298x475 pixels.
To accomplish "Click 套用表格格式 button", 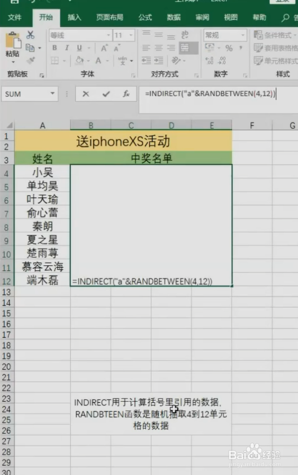I will point(276,48).
